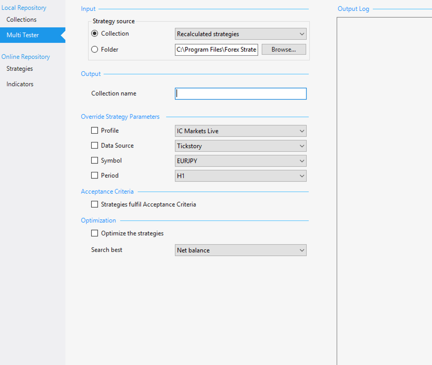Open Strategies under Online Repository
The image size is (432, 365).
tap(20, 68)
